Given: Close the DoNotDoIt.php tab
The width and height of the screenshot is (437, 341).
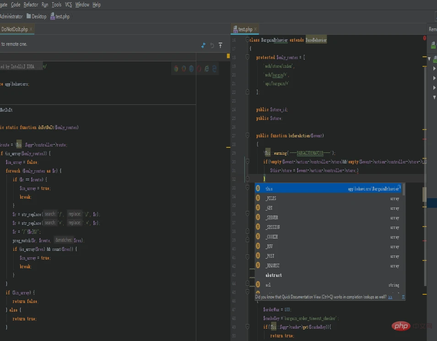Looking at the screenshot, I should pyautogui.click(x=31, y=29).
